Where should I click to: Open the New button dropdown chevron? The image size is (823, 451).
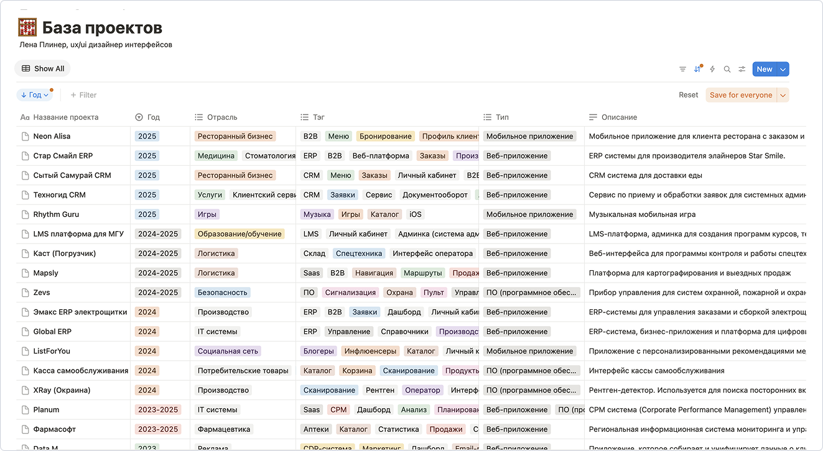point(783,69)
